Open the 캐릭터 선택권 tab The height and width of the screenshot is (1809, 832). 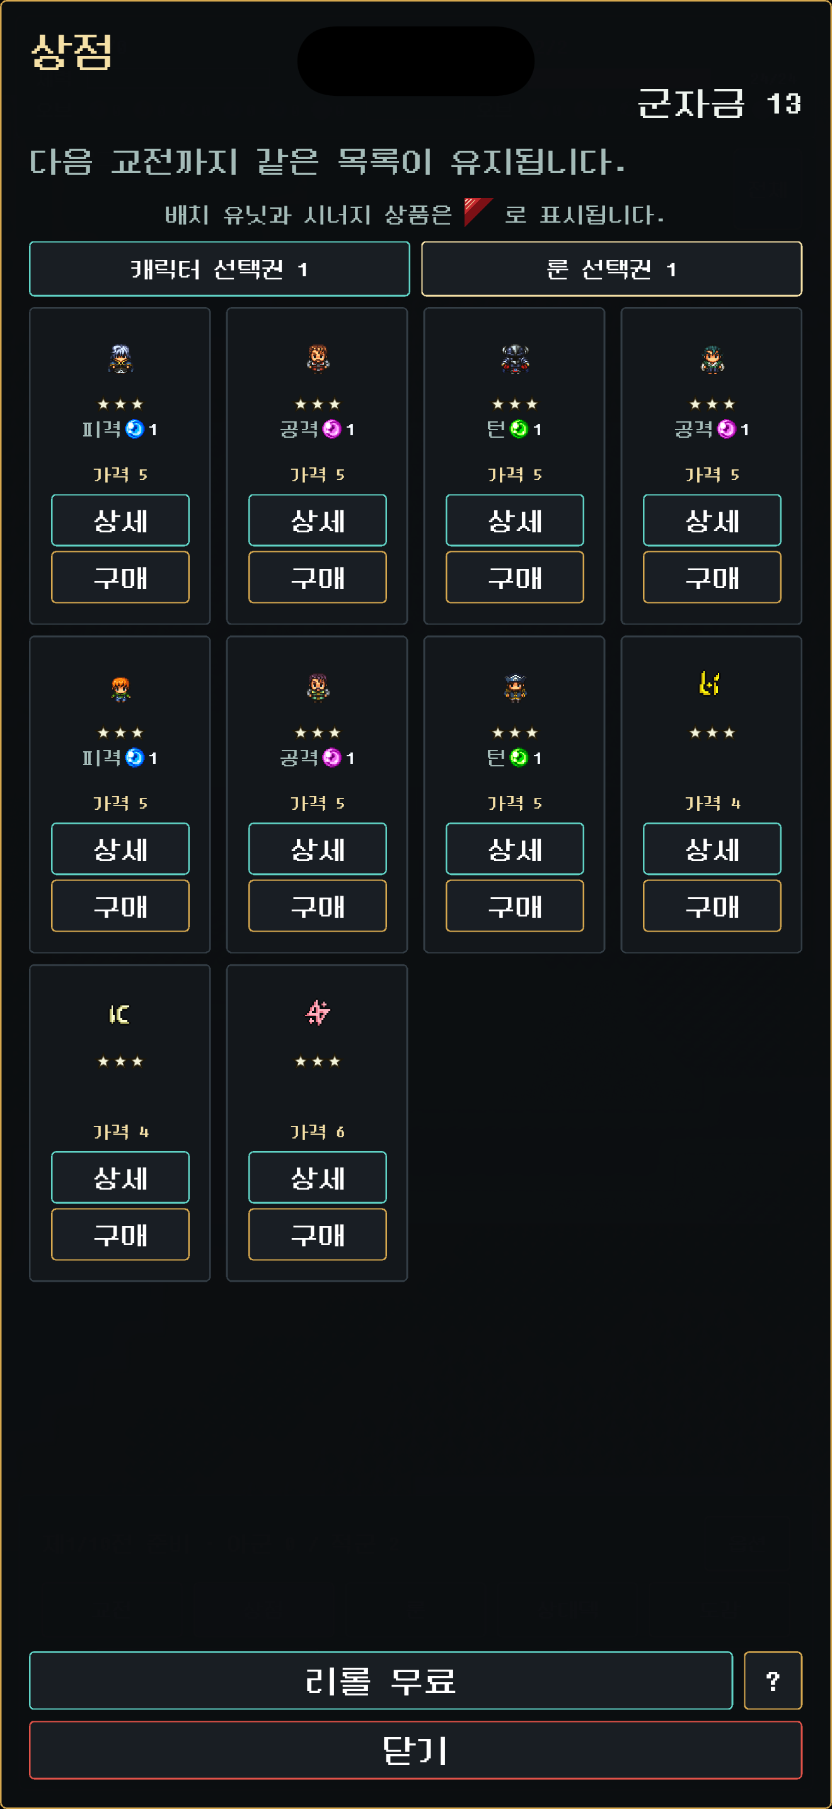click(219, 269)
